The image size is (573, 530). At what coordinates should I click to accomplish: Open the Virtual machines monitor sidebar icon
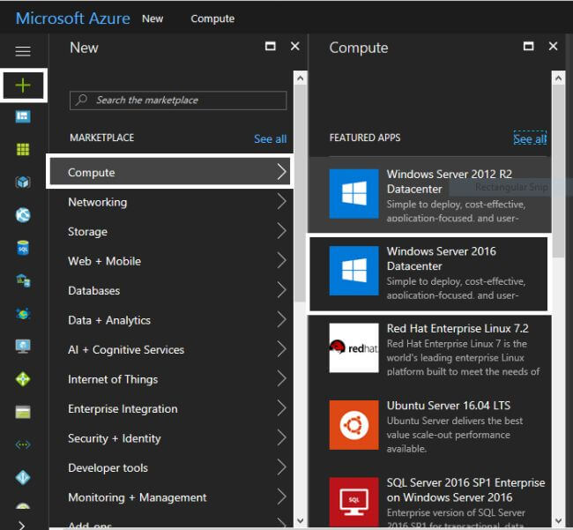click(23, 346)
